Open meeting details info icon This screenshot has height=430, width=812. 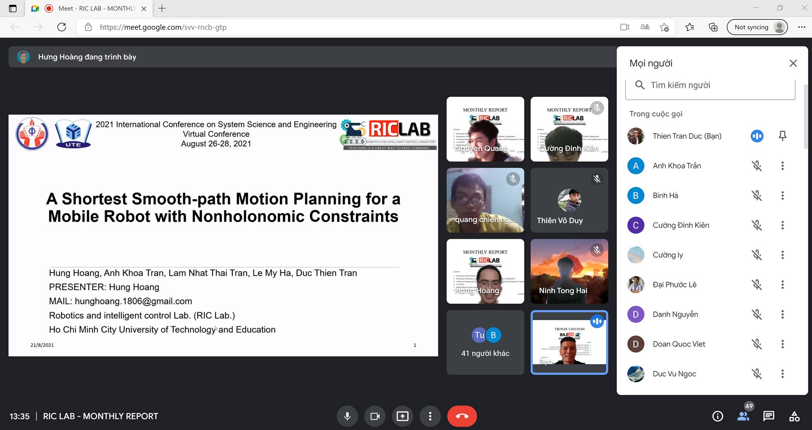pyautogui.click(x=718, y=416)
